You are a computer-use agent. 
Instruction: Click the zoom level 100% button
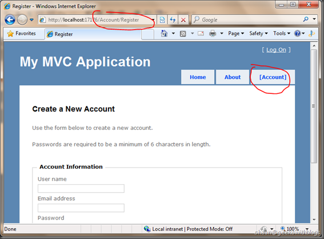(x=290, y=229)
